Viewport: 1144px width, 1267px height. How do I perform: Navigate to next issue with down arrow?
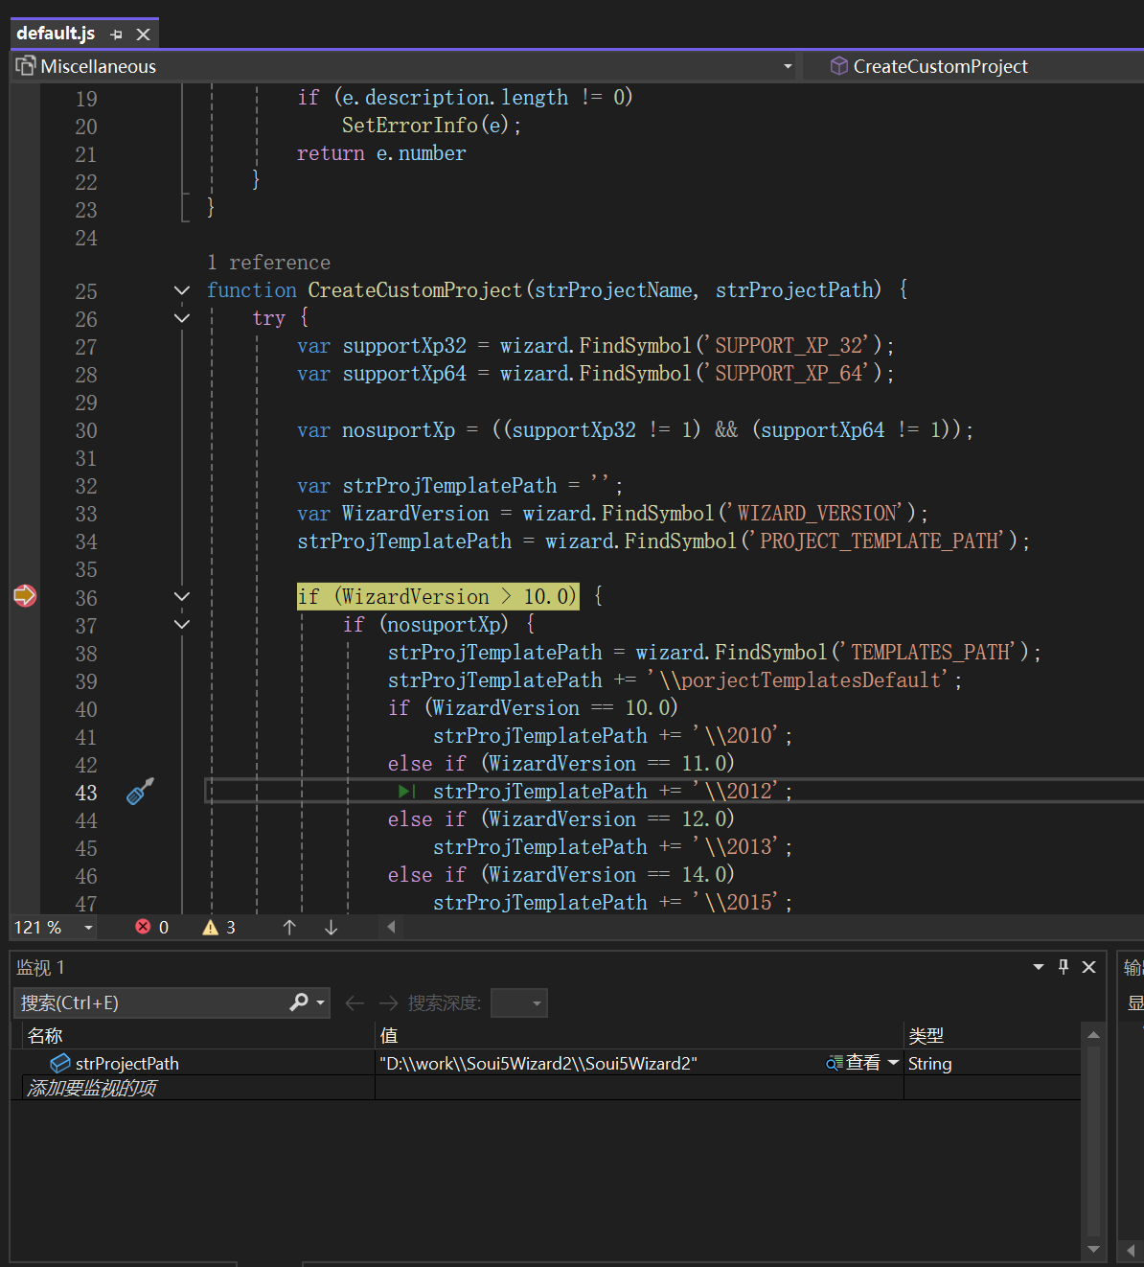pos(331,927)
